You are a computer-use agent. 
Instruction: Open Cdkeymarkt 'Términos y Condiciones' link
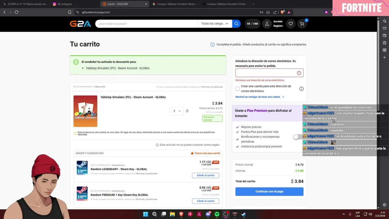[x=212, y=87]
